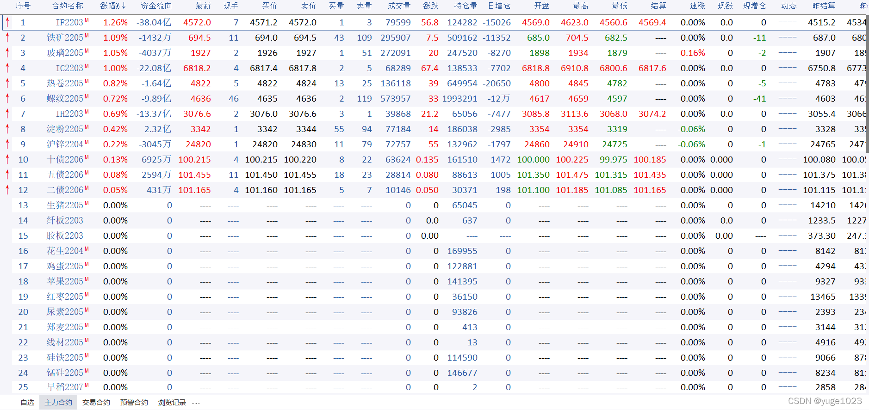
Task: Select the 主力合约 tab
Action: 58,403
